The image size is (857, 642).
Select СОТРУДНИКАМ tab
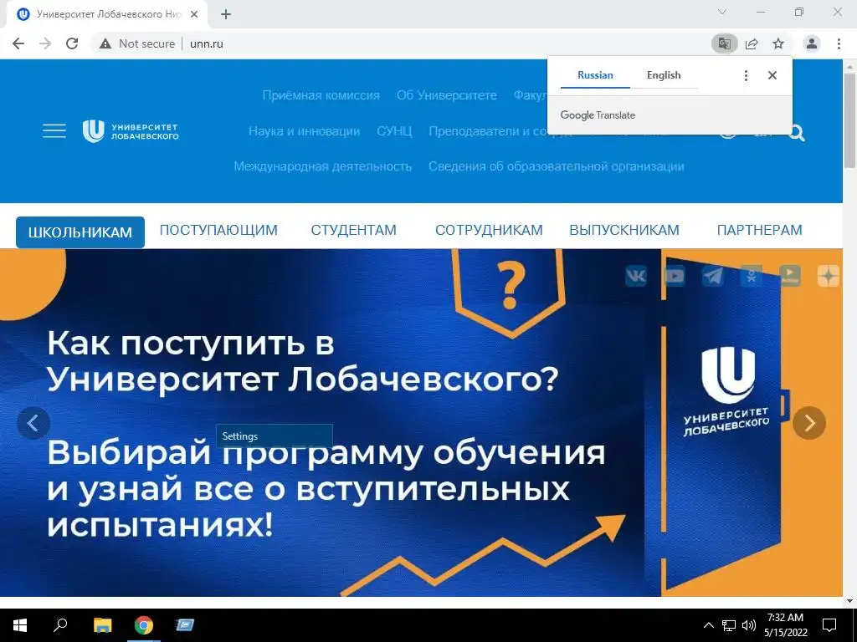[x=489, y=231]
